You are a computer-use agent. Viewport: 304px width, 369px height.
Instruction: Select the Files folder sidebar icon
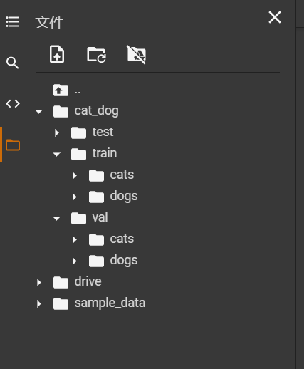13,145
